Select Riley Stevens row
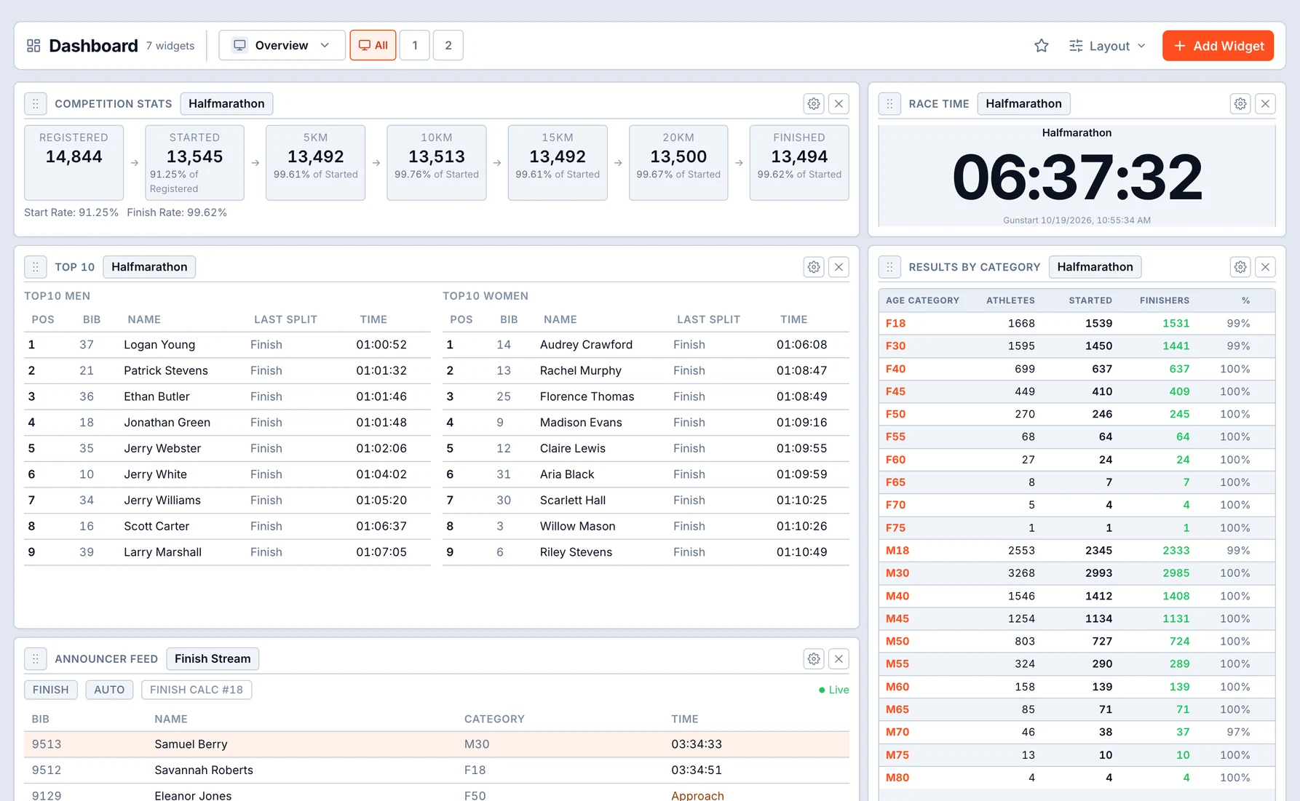 pyautogui.click(x=646, y=552)
